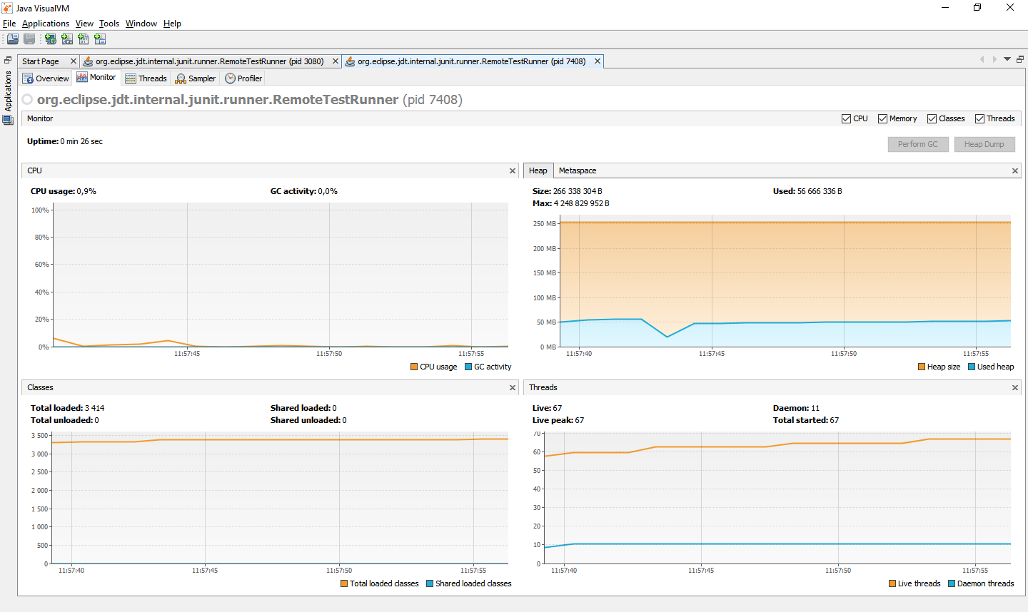Close the Heap graph panel

point(1015,171)
